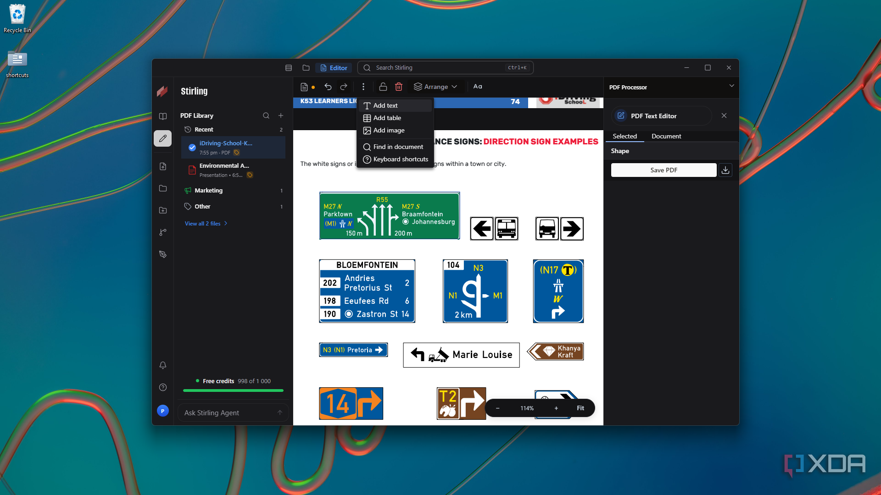Open Keyboard shortcuts menu item
Viewport: 881px width, 495px height.
click(x=395, y=159)
